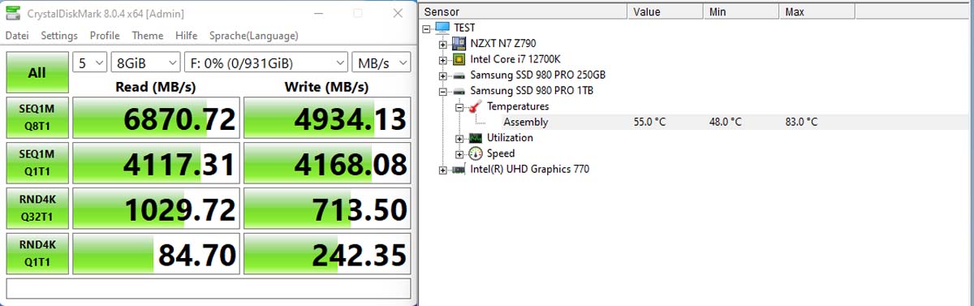Expand the Intel Core i7 12700K node

tap(443, 59)
